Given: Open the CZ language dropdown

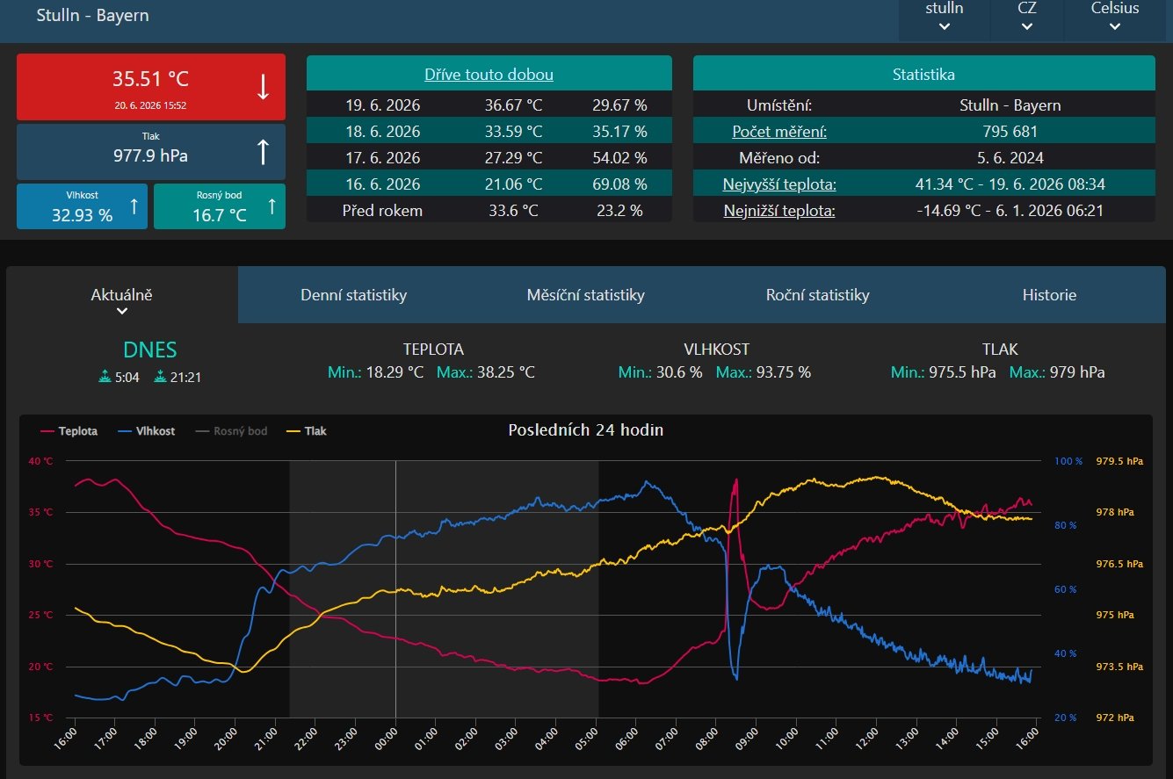Looking at the screenshot, I should [1027, 17].
